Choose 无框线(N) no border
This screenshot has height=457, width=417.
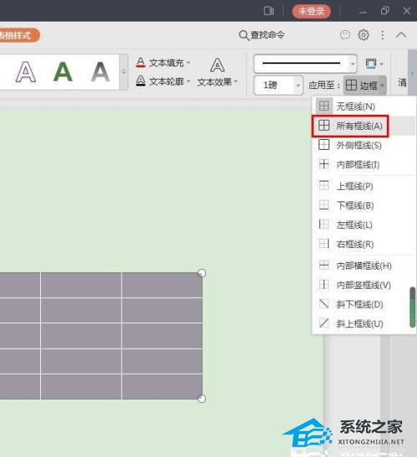click(364, 107)
